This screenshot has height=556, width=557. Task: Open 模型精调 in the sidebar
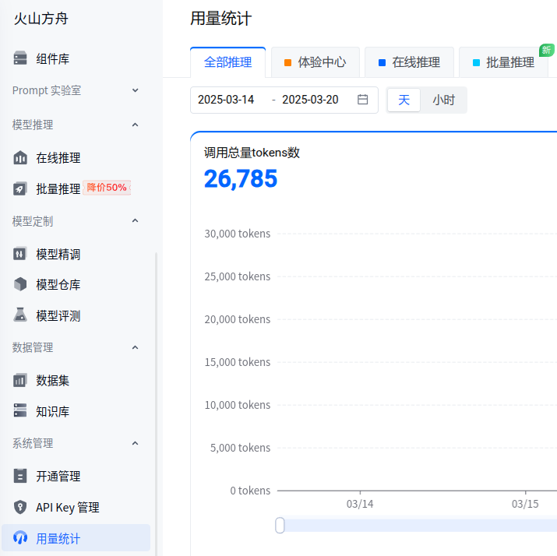(58, 254)
